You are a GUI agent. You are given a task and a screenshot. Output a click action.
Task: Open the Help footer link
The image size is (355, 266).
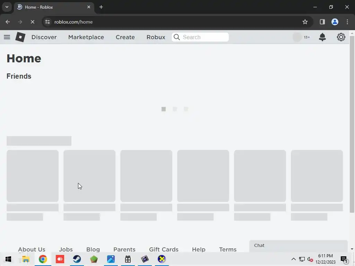199,249
